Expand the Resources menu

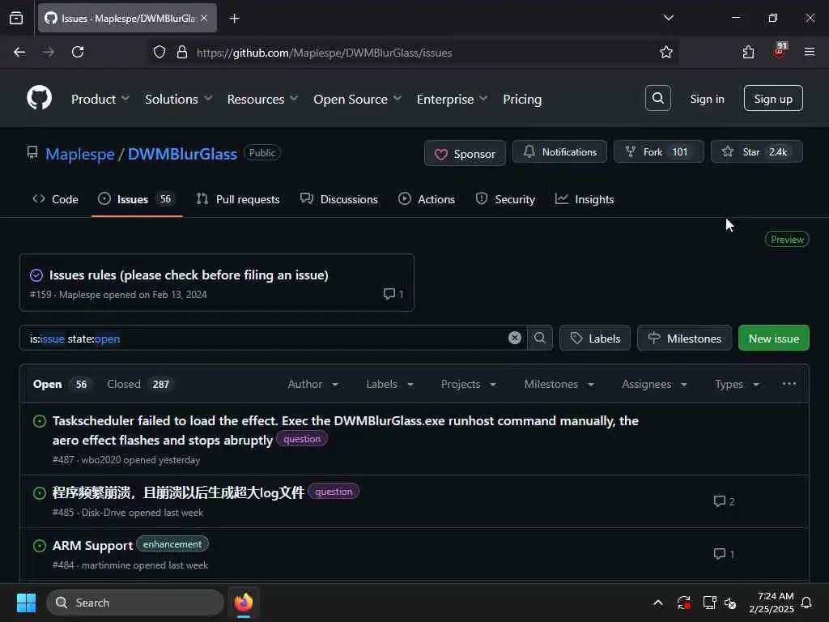click(262, 99)
